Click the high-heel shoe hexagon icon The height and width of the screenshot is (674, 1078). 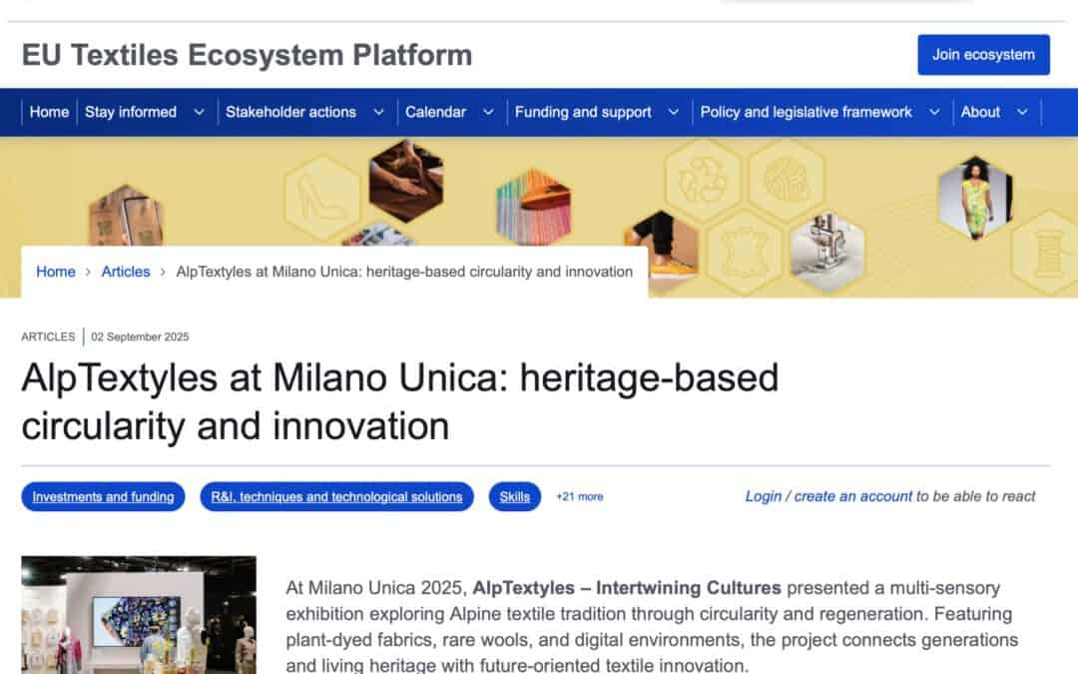click(321, 199)
